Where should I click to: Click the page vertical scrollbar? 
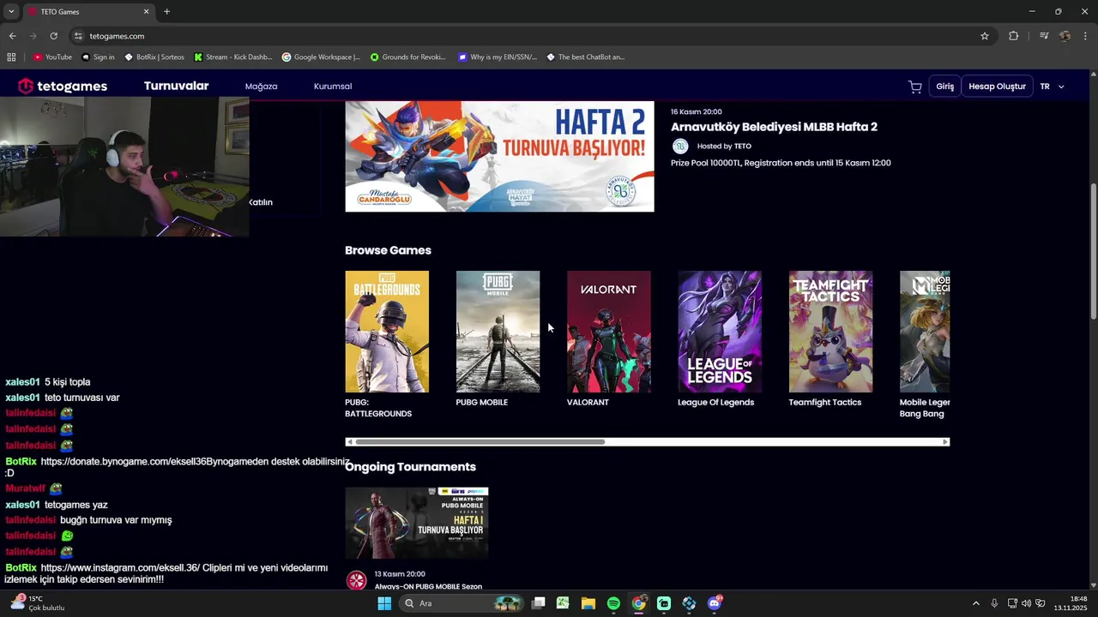click(1093, 253)
